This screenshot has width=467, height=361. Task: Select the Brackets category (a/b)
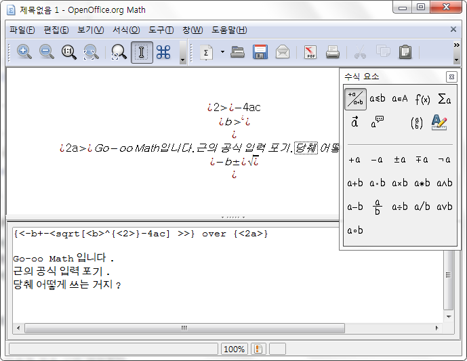(x=417, y=123)
